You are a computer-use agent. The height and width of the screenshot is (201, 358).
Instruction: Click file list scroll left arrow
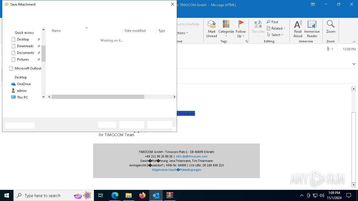click(49, 97)
